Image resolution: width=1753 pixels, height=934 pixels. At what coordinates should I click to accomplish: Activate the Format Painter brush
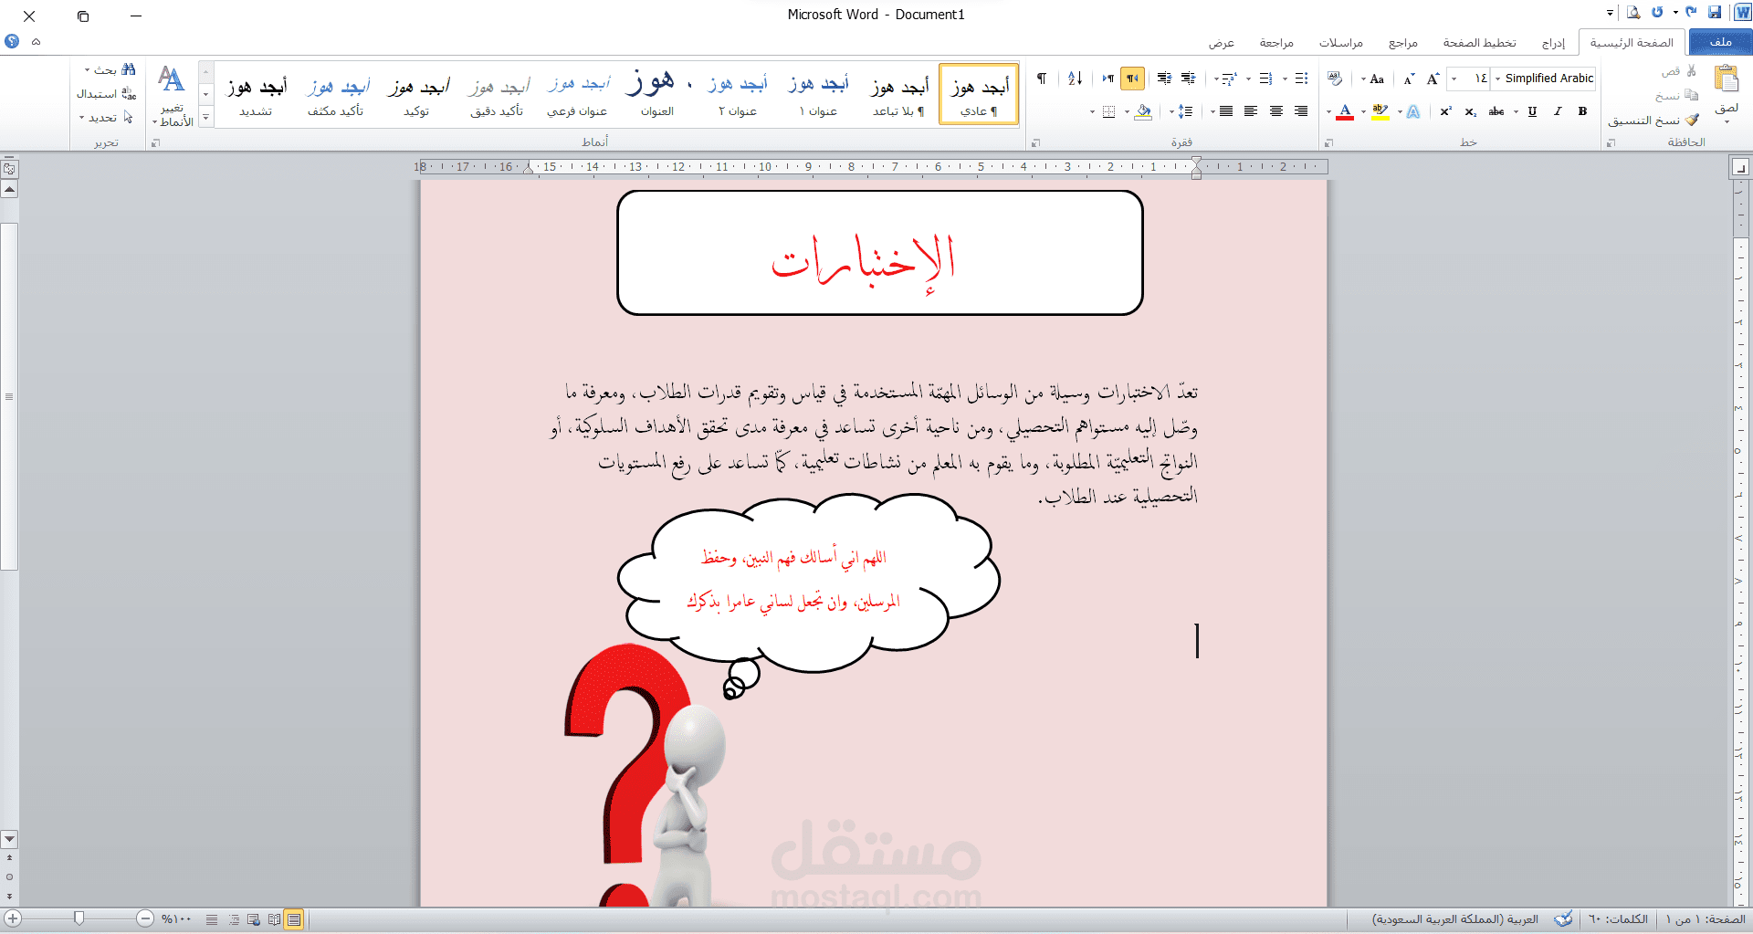pos(1692,120)
